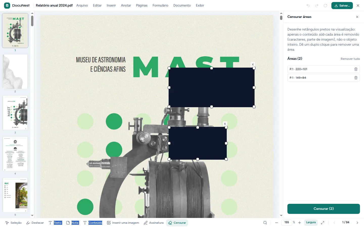Click the zoom percentage field showing 155
The width and height of the screenshot is (364, 227).
pos(287,222)
